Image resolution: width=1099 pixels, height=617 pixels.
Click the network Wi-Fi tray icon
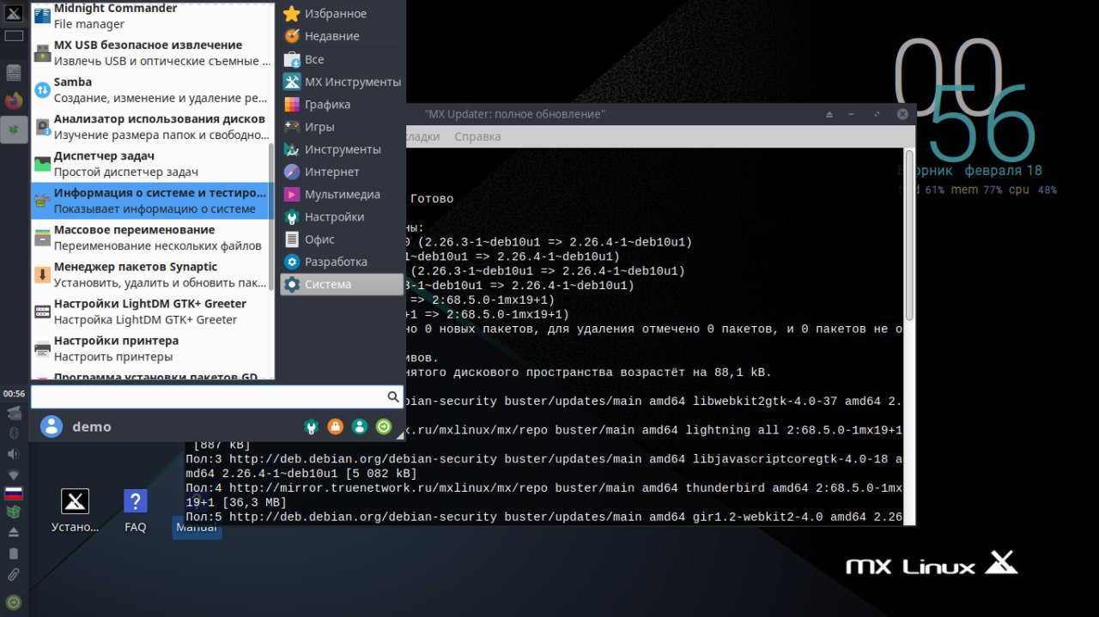14,474
